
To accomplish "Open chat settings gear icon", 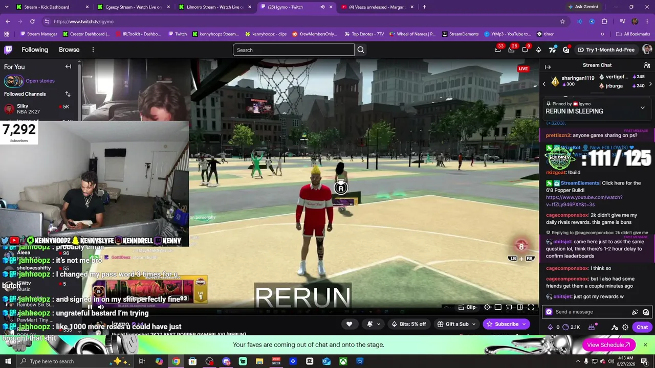I will [x=625, y=327].
